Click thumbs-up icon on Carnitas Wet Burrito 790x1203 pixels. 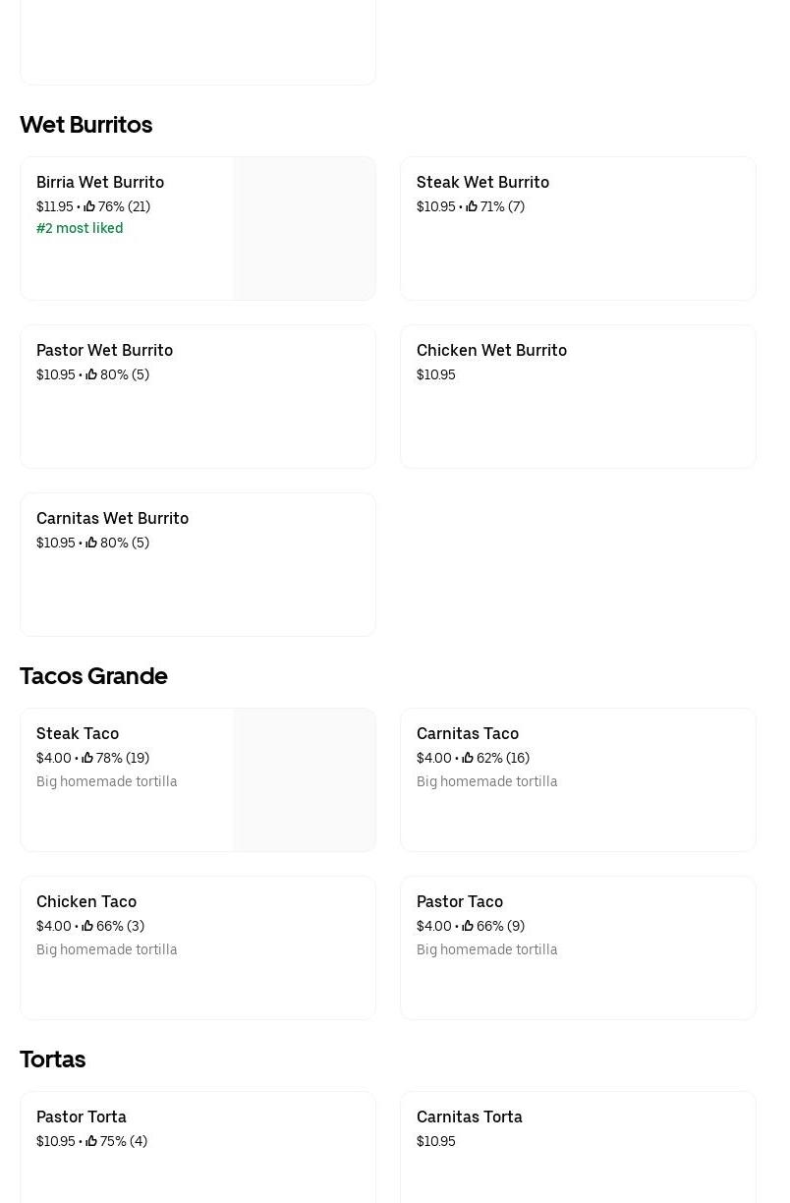point(91,543)
